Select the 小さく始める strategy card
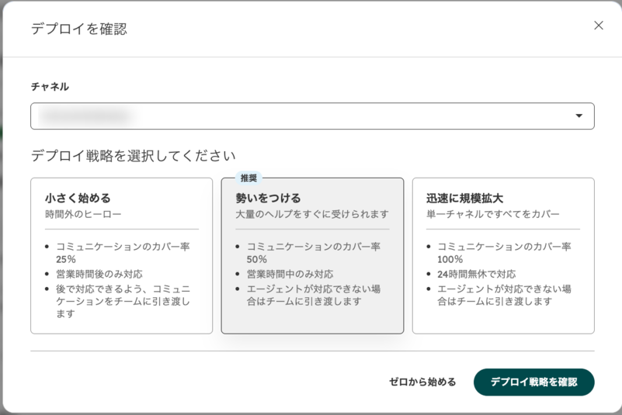The image size is (622, 415). point(121,256)
